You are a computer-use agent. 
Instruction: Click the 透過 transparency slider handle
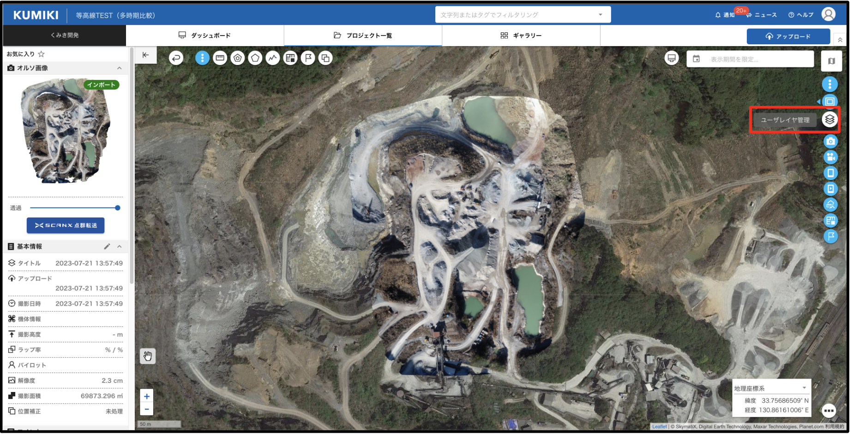click(118, 208)
